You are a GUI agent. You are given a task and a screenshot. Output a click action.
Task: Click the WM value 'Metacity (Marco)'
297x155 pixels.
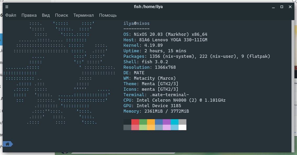[x=155, y=78]
